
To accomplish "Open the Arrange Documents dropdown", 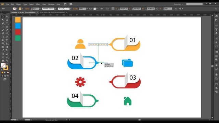I will 72,4.
